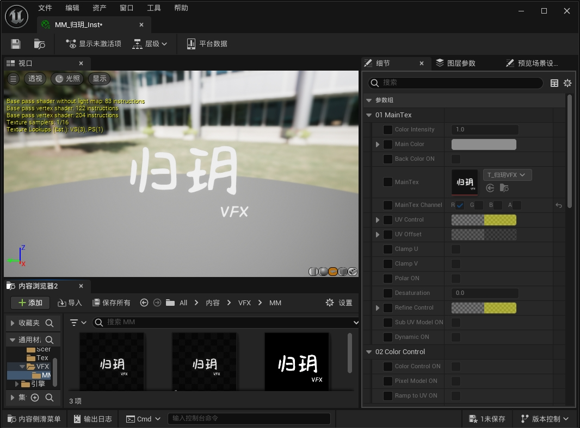Expand the UV Control parameter row

pyautogui.click(x=378, y=220)
